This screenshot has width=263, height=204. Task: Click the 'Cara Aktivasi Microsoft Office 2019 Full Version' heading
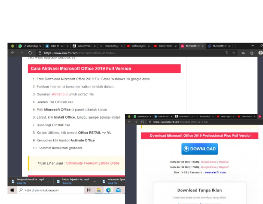click(x=81, y=69)
